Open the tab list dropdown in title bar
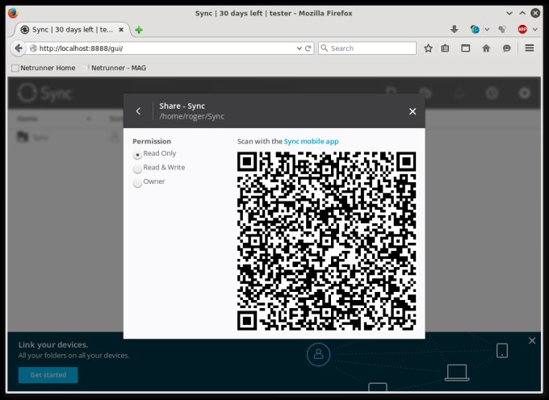 [x=509, y=13]
